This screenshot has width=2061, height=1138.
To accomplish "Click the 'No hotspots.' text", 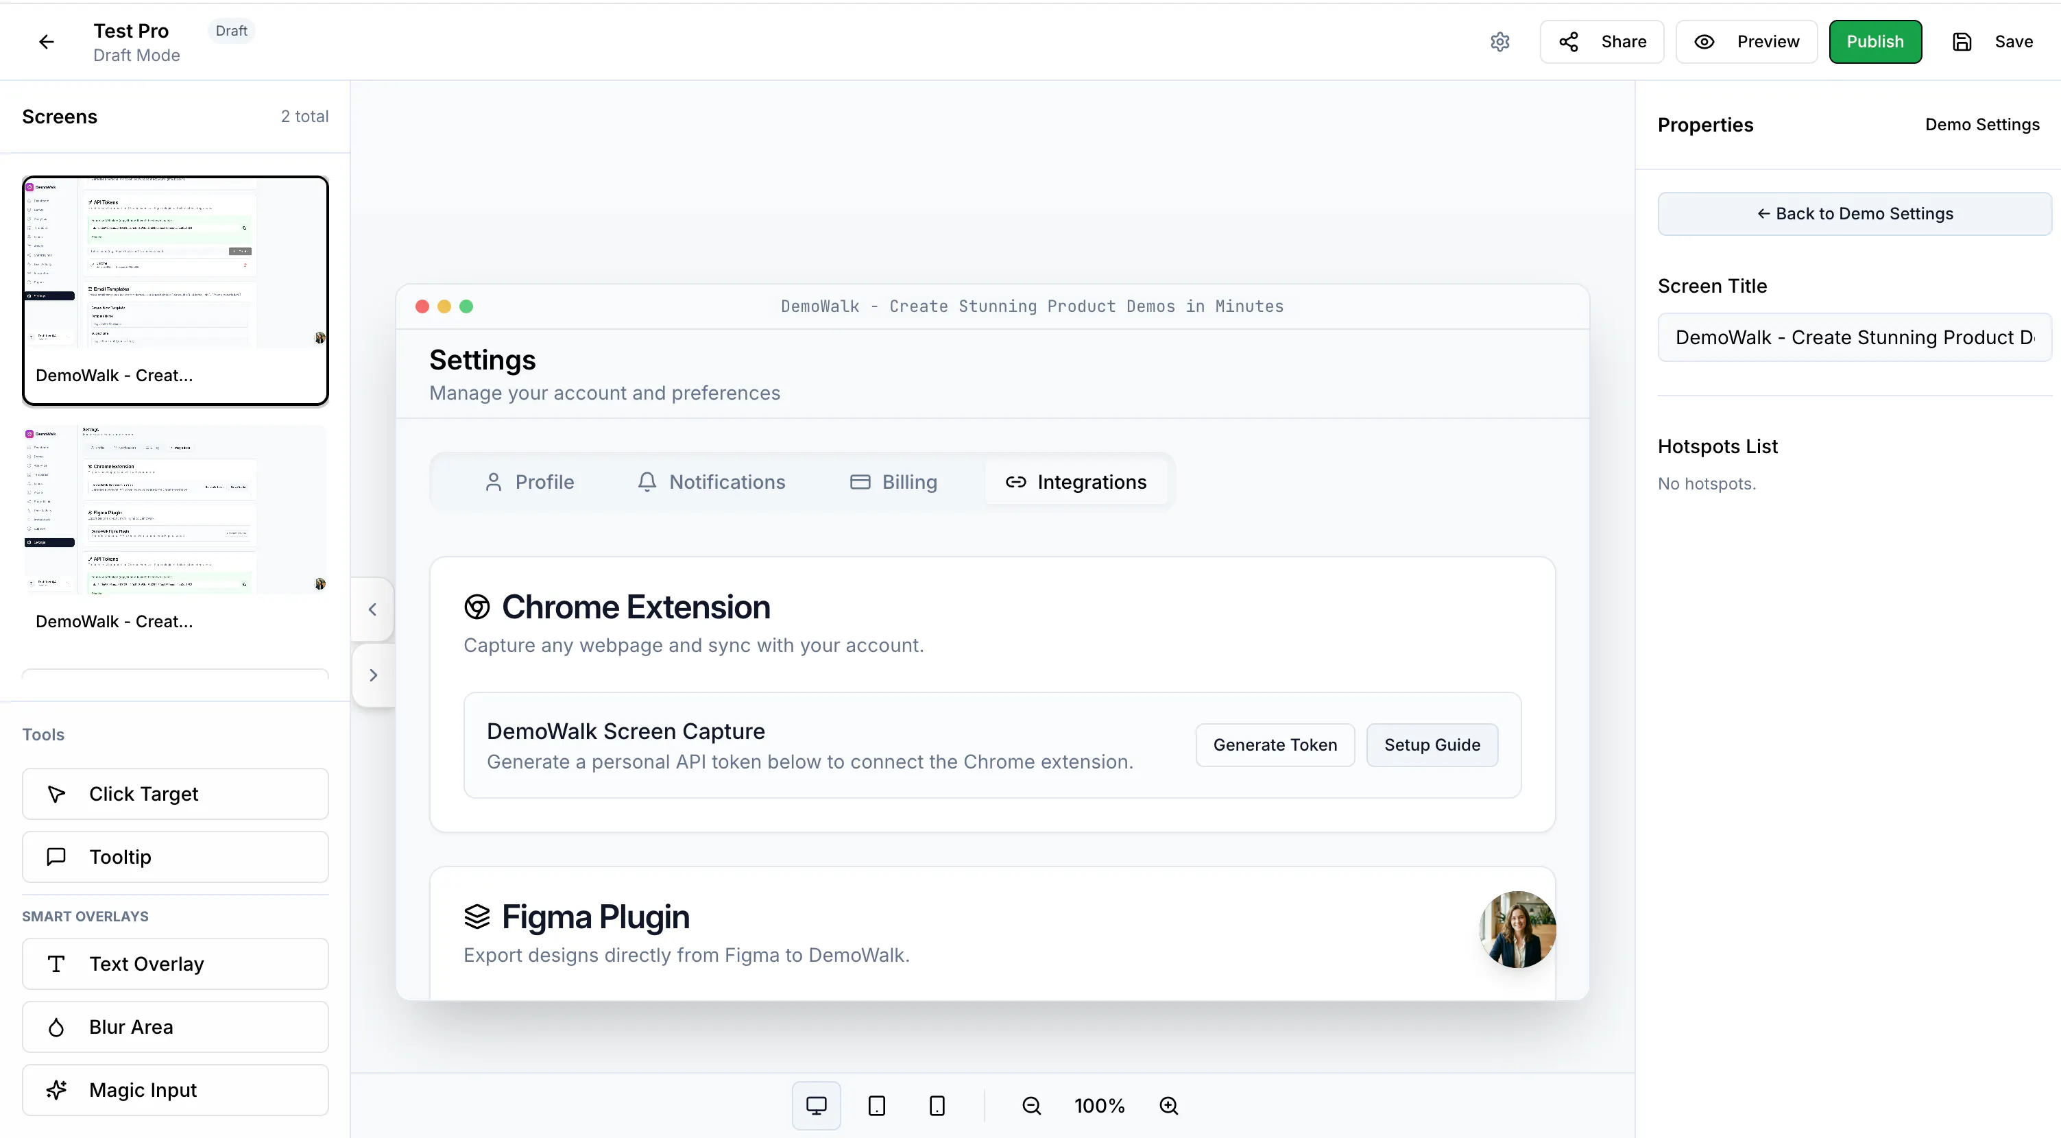I will click(x=1707, y=484).
